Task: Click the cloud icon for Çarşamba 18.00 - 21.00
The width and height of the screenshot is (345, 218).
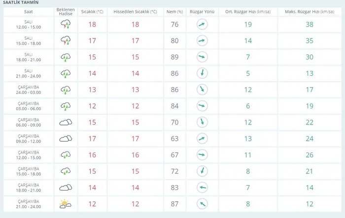Action: tap(66, 187)
